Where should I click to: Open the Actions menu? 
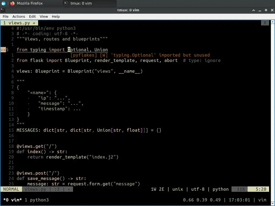pyautogui.click(x=19, y=16)
